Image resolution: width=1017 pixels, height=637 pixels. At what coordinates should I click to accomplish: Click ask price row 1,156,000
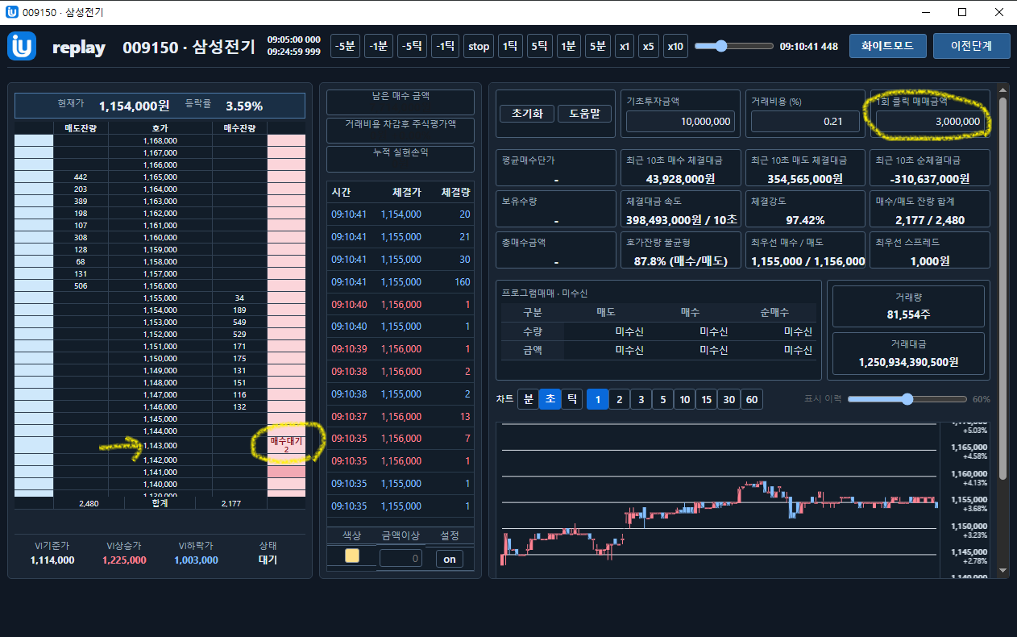pos(160,285)
